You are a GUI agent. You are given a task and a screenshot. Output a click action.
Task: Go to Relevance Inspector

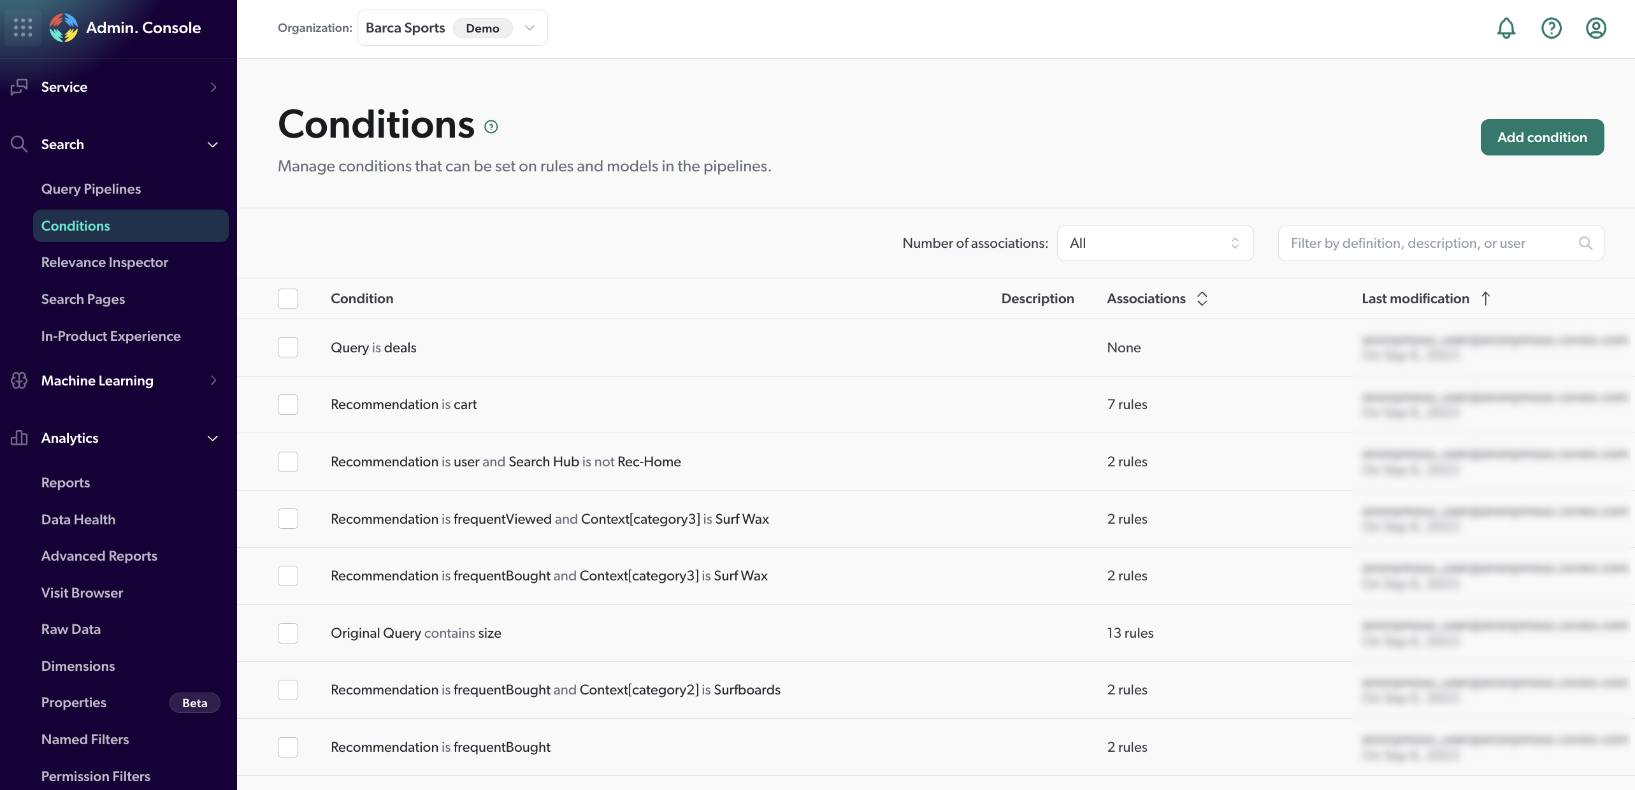104,262
